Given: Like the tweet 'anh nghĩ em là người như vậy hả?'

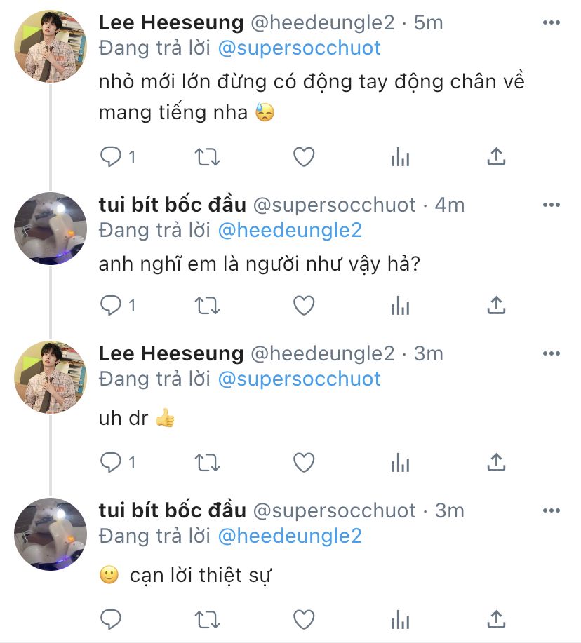Looking at the screenshot, I should click(x=303, y=305).
